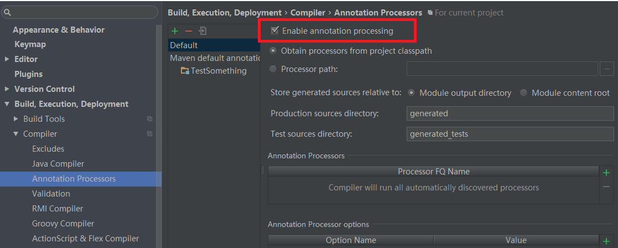The image size is (618, 248).
Task: Collapse the Compiler tree node
Action: (x=16, y=134)
